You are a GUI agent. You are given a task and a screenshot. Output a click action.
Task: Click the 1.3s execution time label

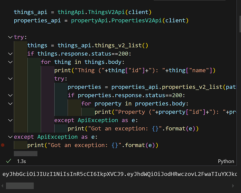22,161
